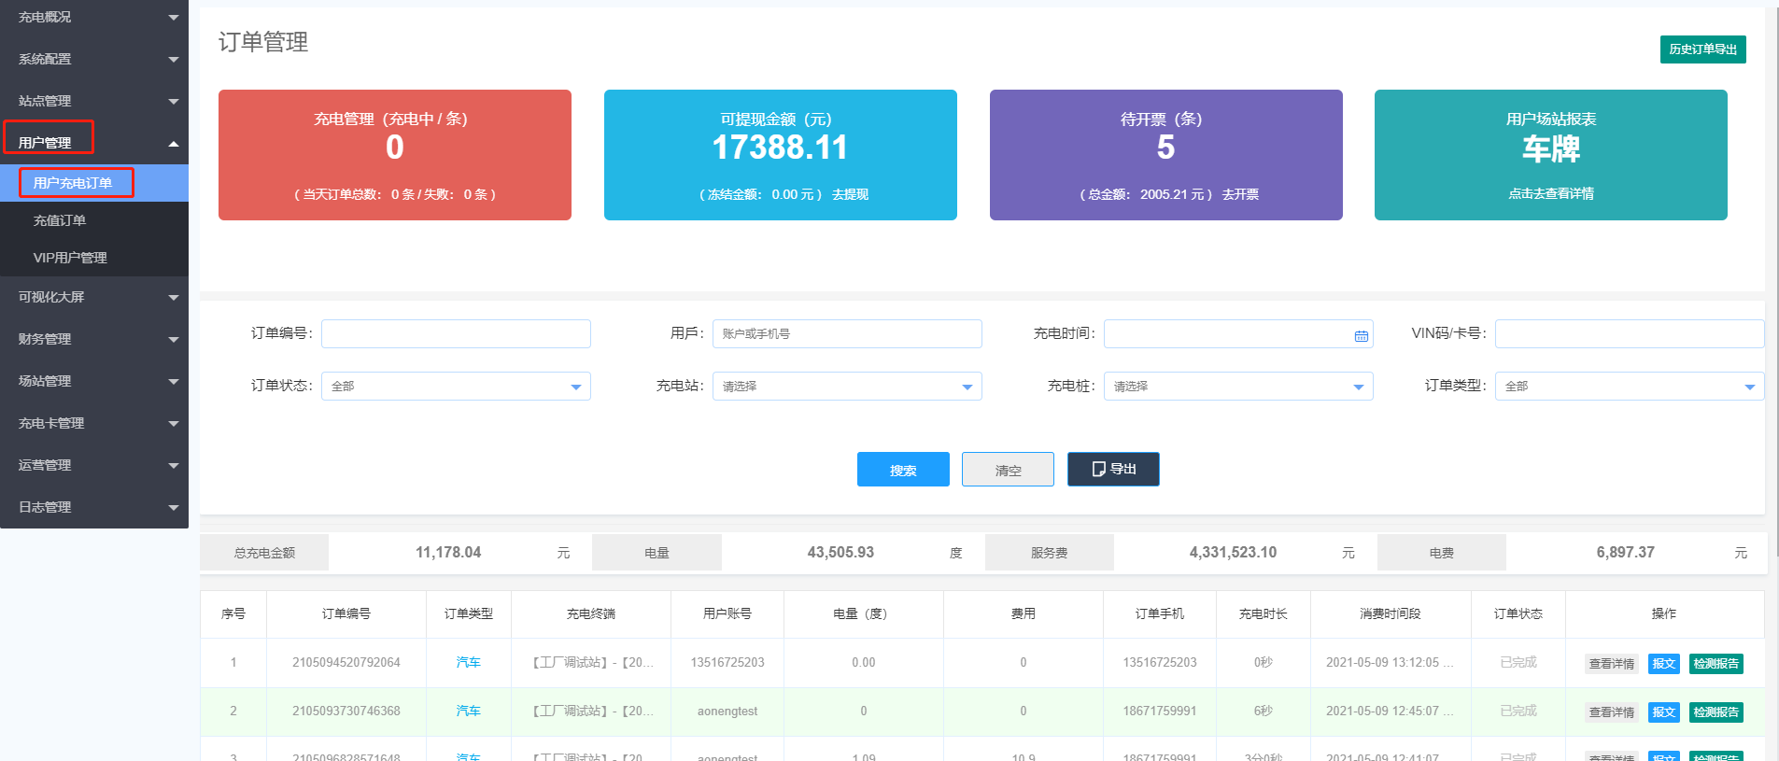Collapse the 用户管理 sidebar section
The width and height of the screenshot is (1779, 761).
(173, 144)
